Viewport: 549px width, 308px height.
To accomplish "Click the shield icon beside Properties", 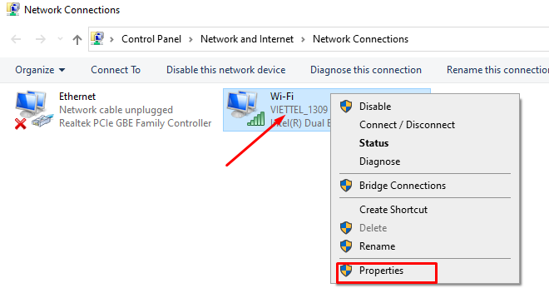I will [346, 271].
